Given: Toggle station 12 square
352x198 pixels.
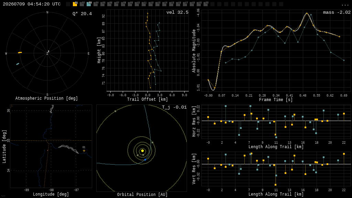Looking at the screenshot, I should click(151, 4).
